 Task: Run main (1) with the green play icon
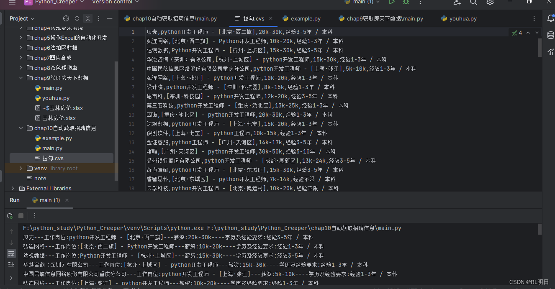point(392,2)
